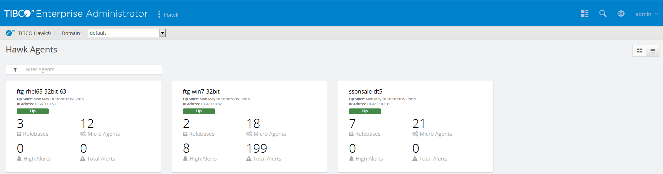Switch to grid card view
Image resolution: width=663 pixels, height=174 pixels.
[639, 51]
